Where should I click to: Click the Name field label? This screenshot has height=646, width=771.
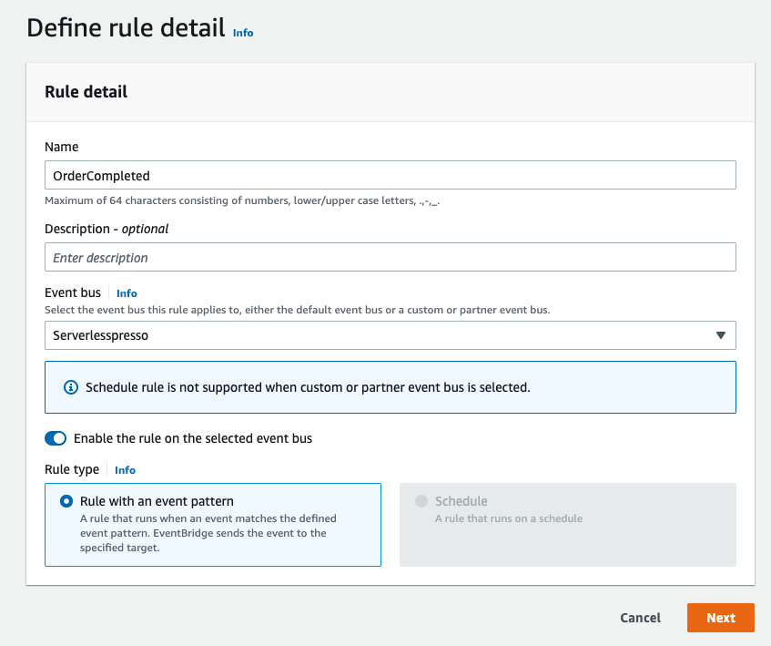[62, 147]
